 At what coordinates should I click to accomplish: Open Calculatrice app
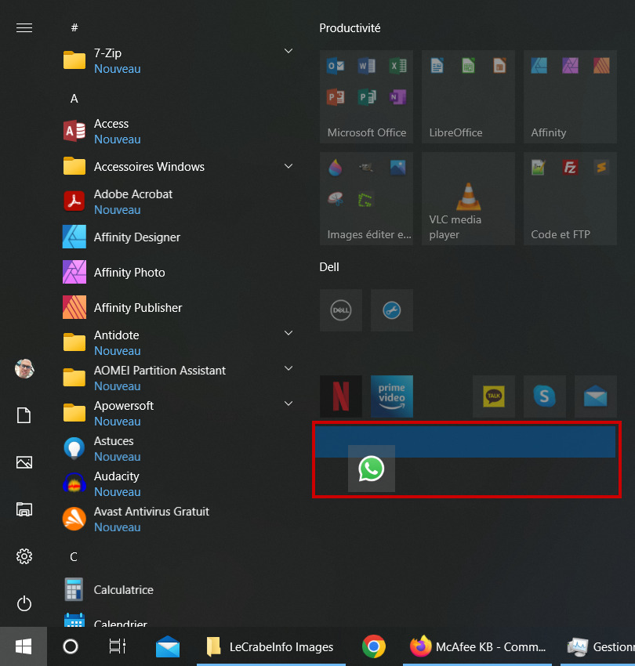pyautogui.click(x=179, y=589)
